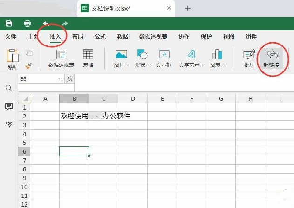Image resolution: width=294 pixels, height=208 pixels.
Task: Redo the last action
Action: click(x=65, y=24)
